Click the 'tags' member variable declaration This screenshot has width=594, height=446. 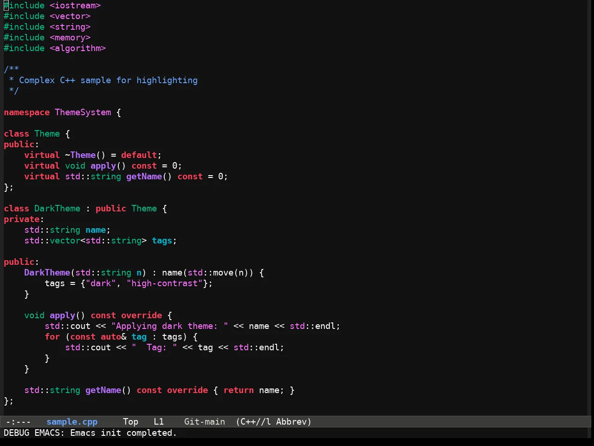[x=162, y=241]
